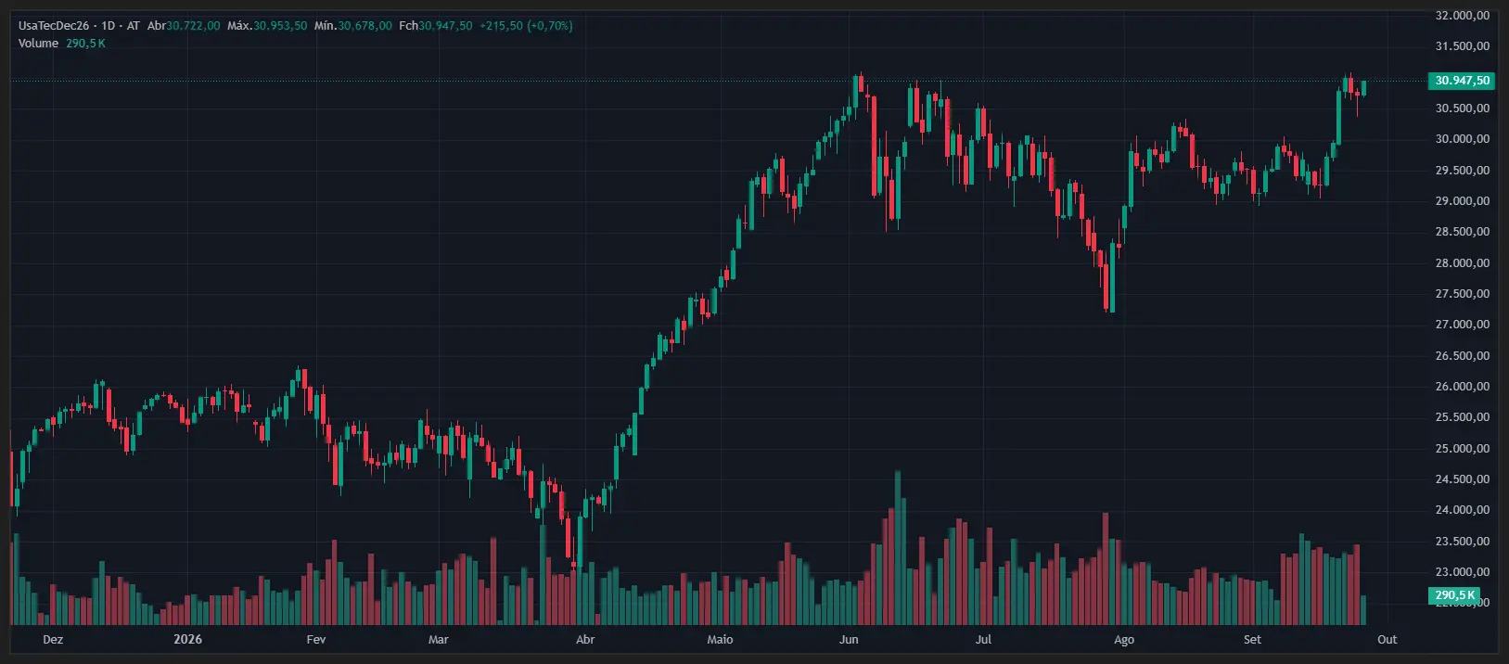This screenshot has height=664, width=1509.
Task: Click the Dez label on time axis
Action: [53, 640]
